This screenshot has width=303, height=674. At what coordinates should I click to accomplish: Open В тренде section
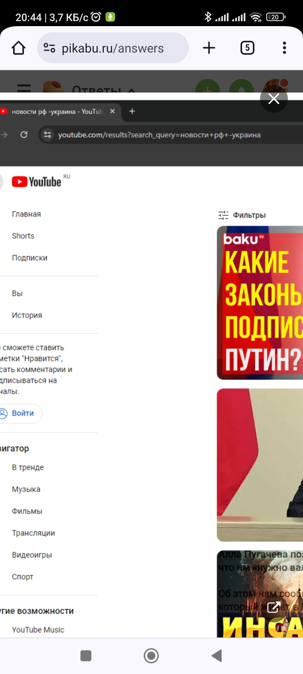click(28, 467)
